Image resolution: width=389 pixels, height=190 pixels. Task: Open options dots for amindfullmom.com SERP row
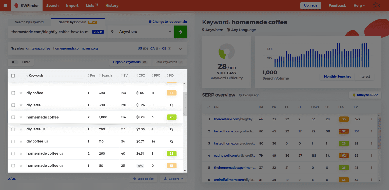click(x=372, y=180)
